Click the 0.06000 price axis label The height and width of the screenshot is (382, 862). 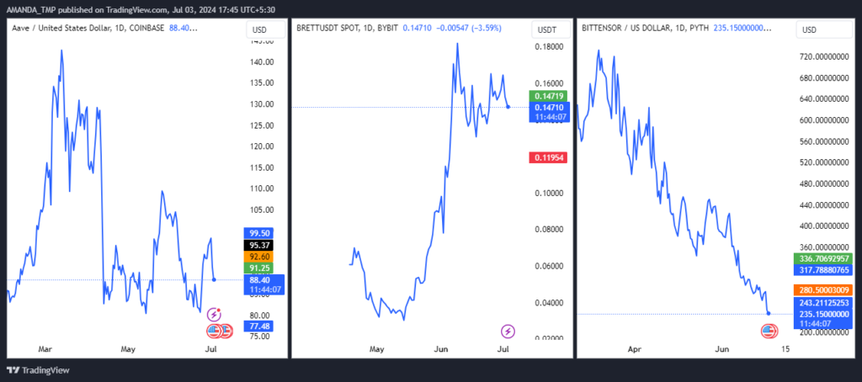click(549, 267)
